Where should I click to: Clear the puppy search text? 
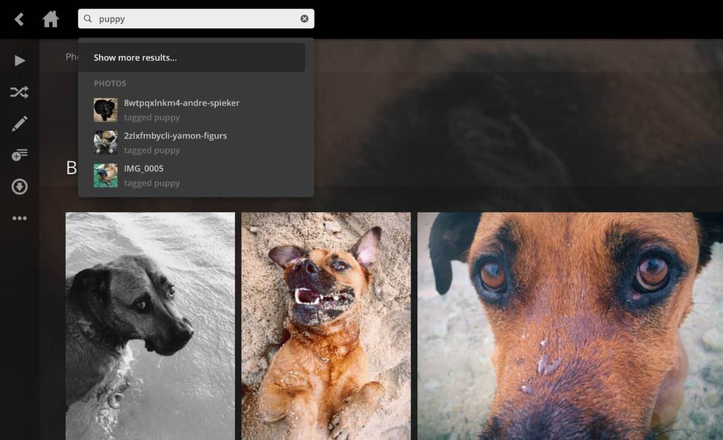tap(304, 19)
